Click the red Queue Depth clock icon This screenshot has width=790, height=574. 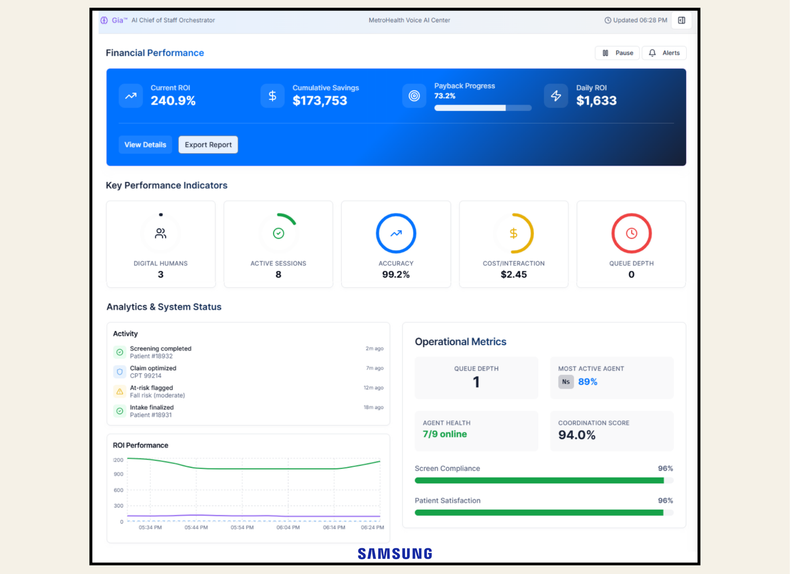[631, 233]
